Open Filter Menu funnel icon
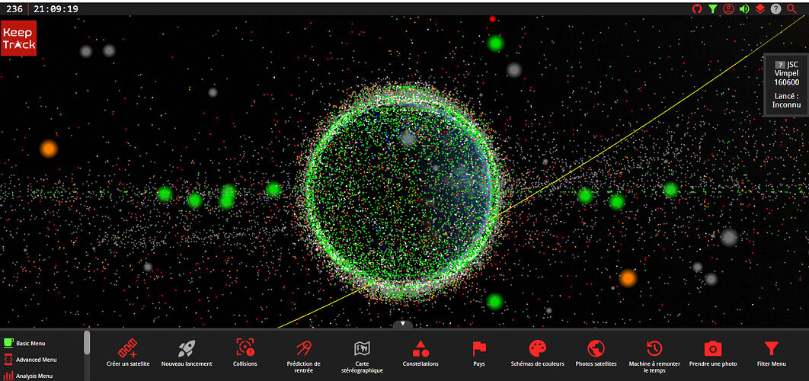This screenshot has width=809, height=381. [772, 353]
